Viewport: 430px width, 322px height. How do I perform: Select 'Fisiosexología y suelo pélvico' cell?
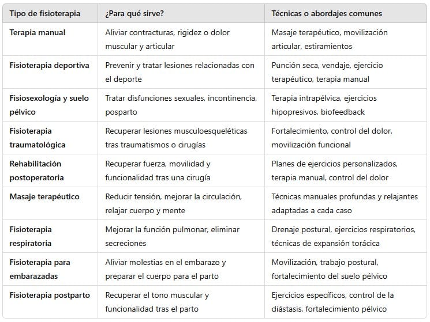[49, 105]
